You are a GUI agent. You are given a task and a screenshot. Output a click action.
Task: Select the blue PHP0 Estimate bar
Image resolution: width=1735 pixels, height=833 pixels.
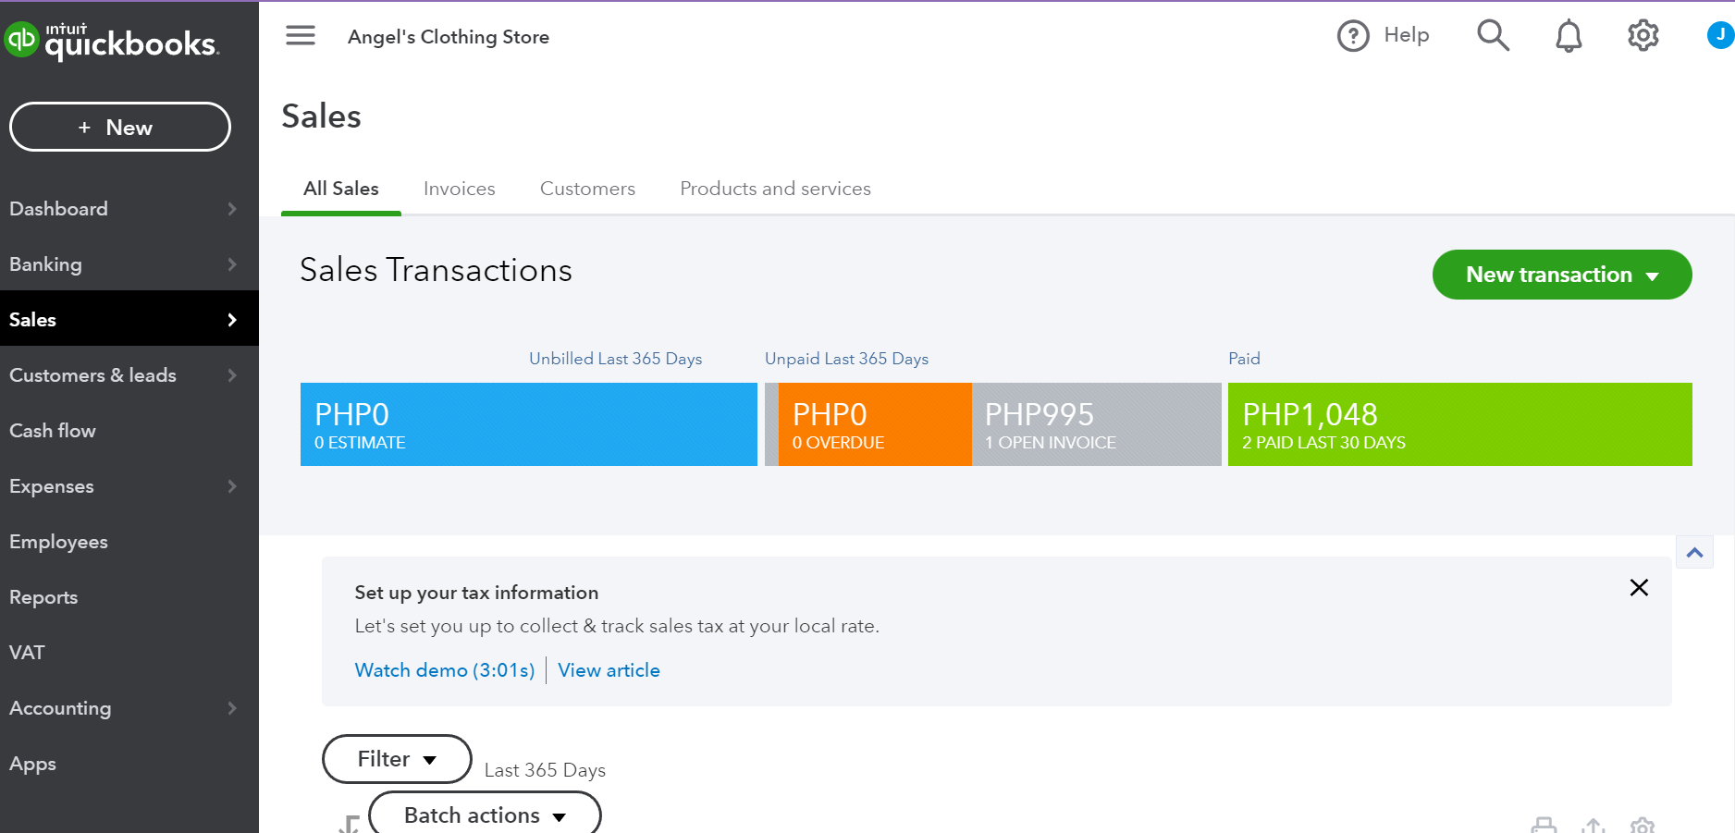tap(529, 424)
